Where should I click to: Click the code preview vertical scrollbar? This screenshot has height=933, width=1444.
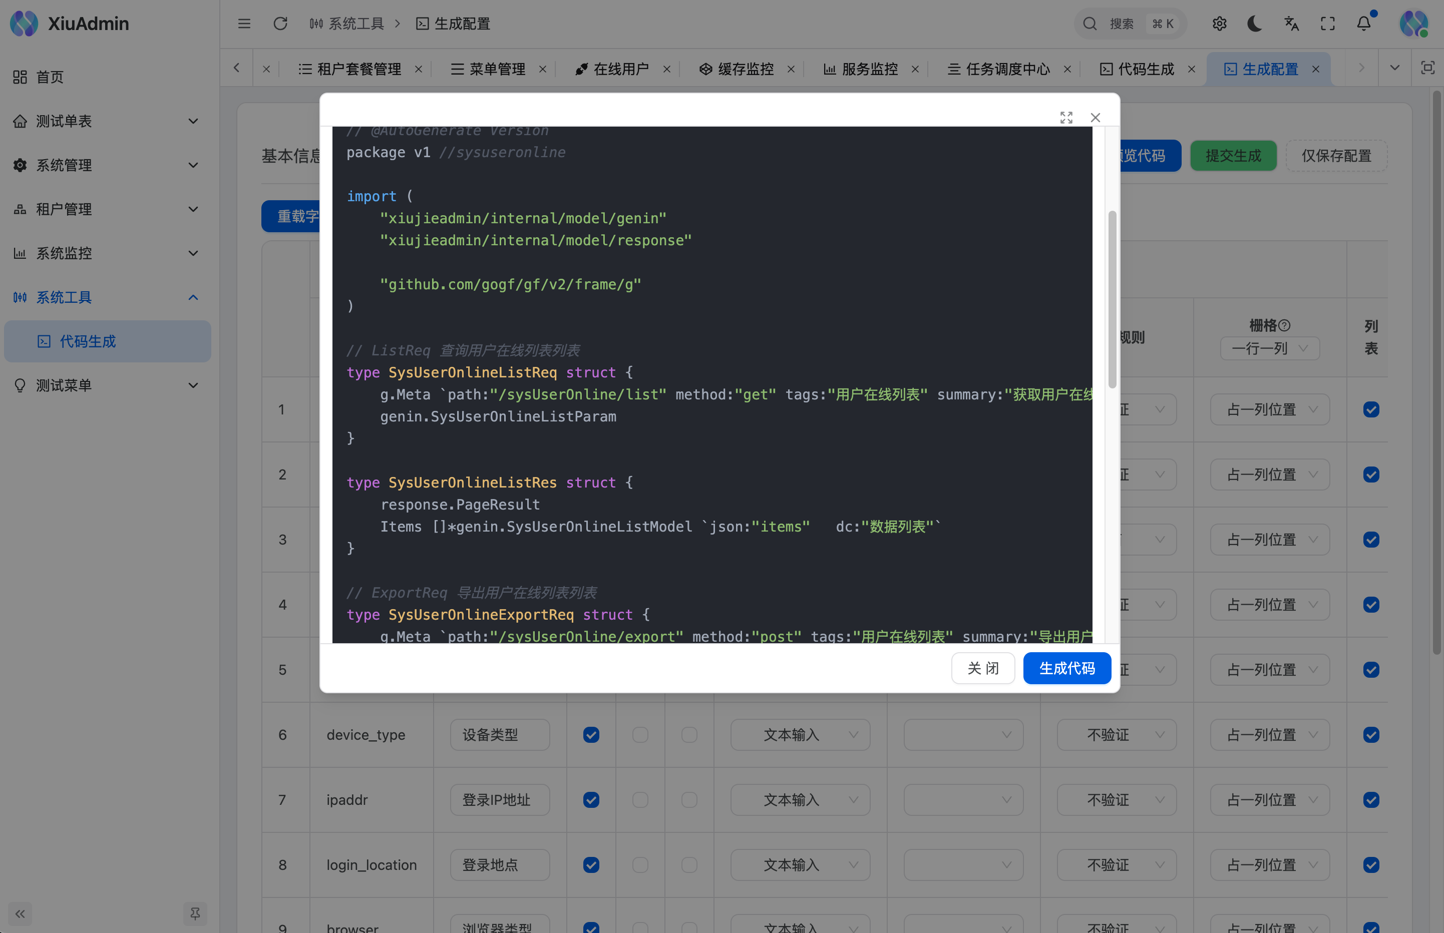click(1112, 299)
